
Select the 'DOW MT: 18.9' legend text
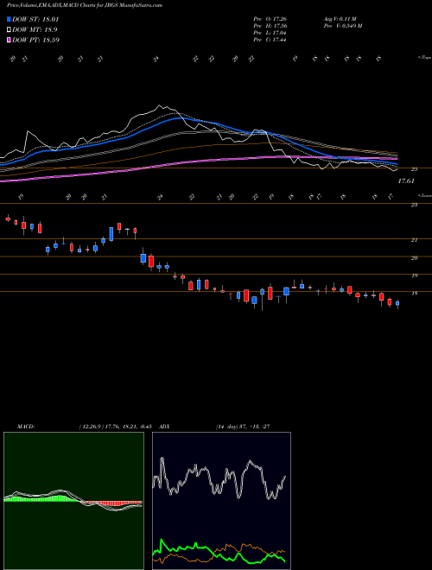[35, 30]
